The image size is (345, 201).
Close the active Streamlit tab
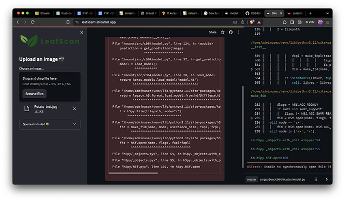281,13
